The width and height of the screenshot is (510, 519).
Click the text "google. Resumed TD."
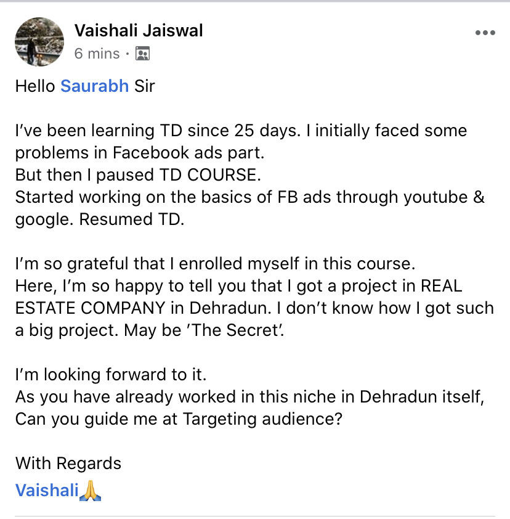coord(99,219)
